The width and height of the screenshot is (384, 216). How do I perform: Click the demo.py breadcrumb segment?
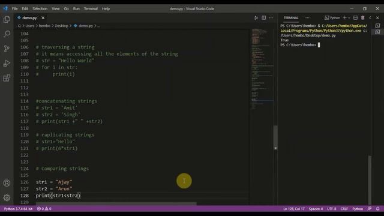click(83, 26)
